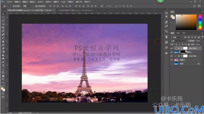
Task: Open the Paragraph panel icon in dock
Action: tap(167, 17)
